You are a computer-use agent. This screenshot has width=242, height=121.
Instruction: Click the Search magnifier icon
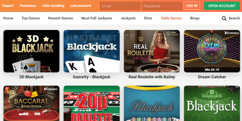[224, 18]
